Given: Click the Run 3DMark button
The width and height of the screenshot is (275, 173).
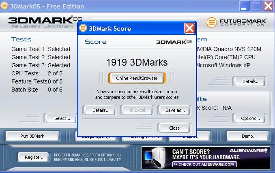Looking at the screenshot, I should click(x=32, y=136).
